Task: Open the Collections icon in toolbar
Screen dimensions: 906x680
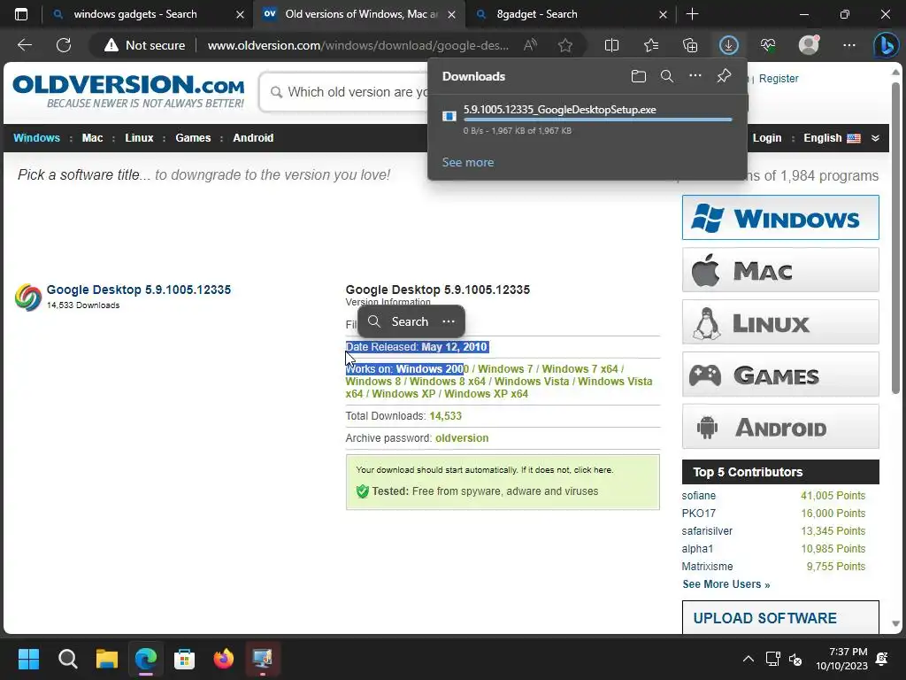Action: click(690, 45)
